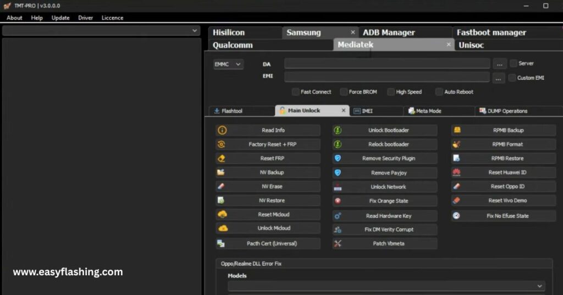Click the Read Info icon

click(222, 130)
